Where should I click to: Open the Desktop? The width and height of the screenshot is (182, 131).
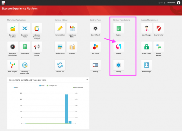[x=95, y=65]
